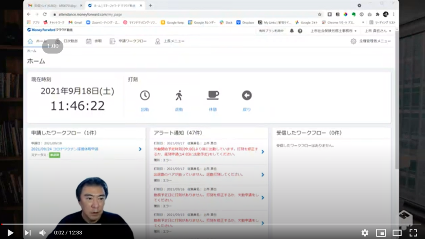Viewport: 425px width, 239px height.
Task: Open the user account dropdown
Action: pos(378,31)
